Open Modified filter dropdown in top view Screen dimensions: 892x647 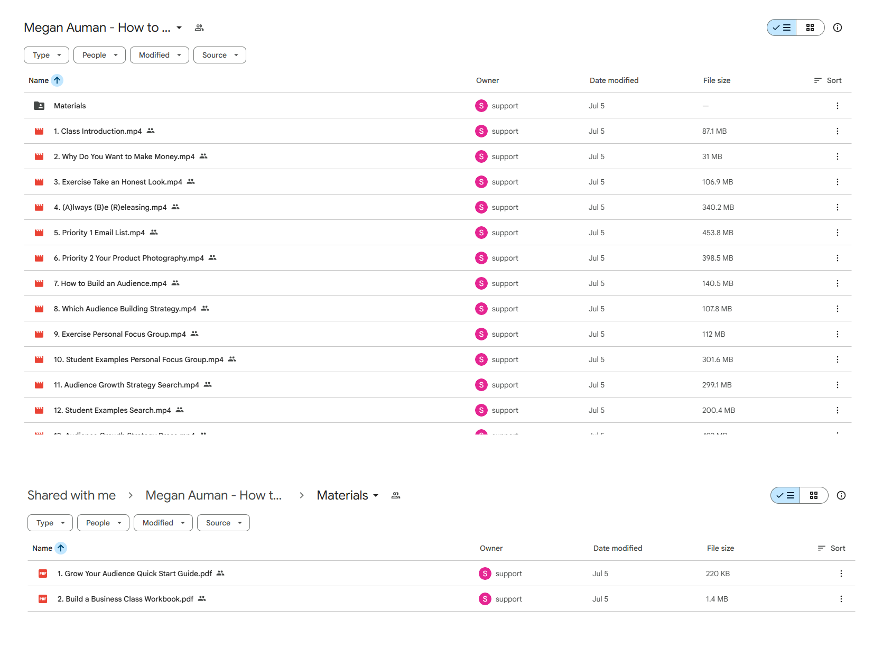(x=160, y=55)
